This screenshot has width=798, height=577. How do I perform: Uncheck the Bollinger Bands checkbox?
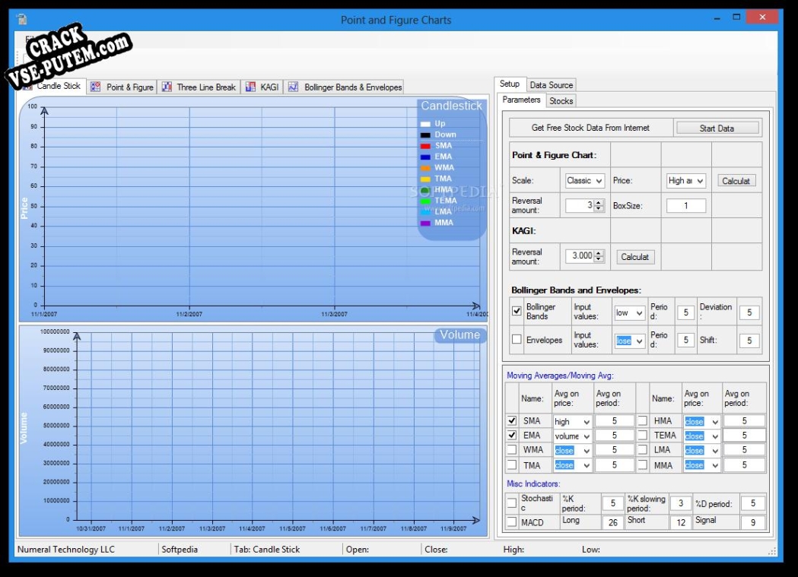tap(517, 311)
